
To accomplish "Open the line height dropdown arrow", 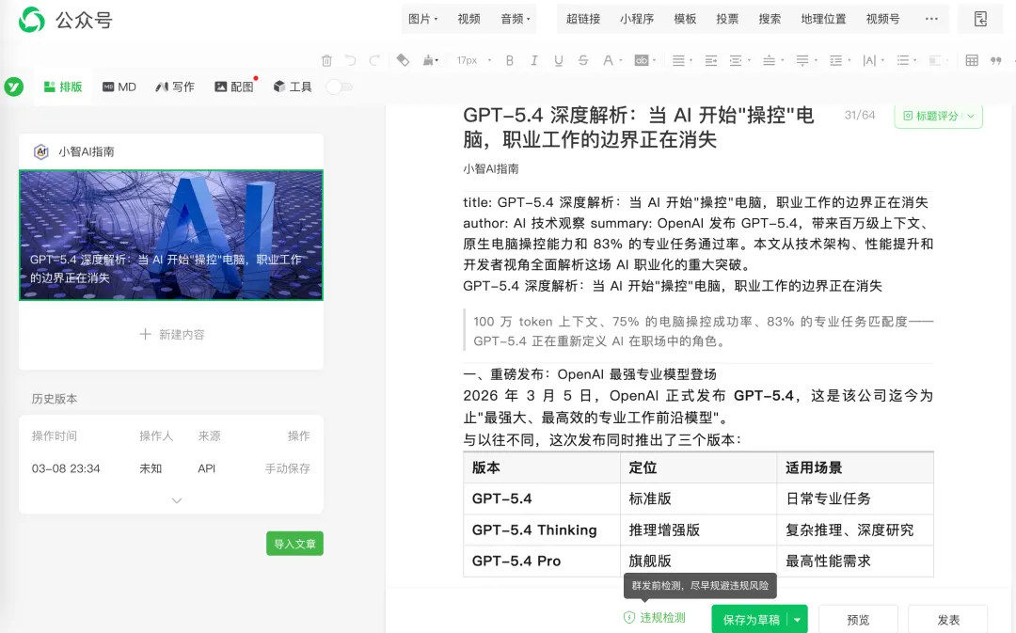I will [849, 60].
